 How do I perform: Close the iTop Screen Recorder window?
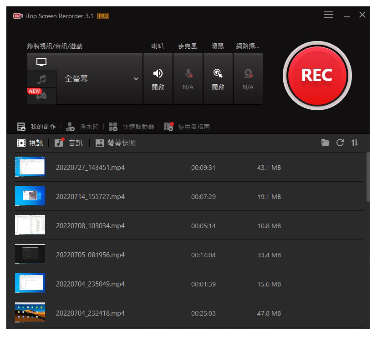[x=362, y=15]
